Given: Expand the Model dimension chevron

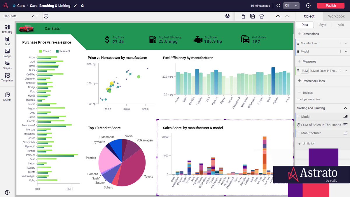Looking at the screenshot, I should [x=346, y=51].
